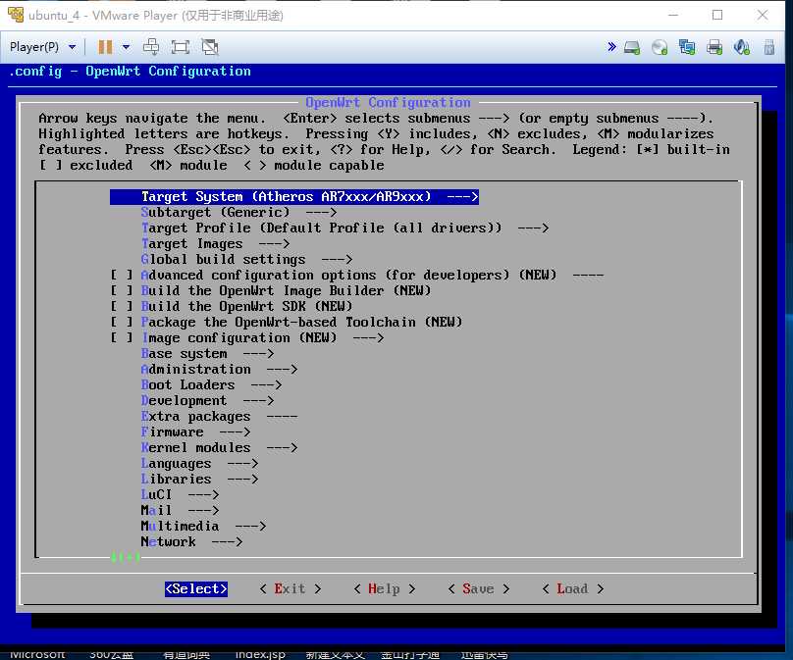Click the USB device icon
The height and width of the screenshot is (660, 793).
(x=768, y=47)
